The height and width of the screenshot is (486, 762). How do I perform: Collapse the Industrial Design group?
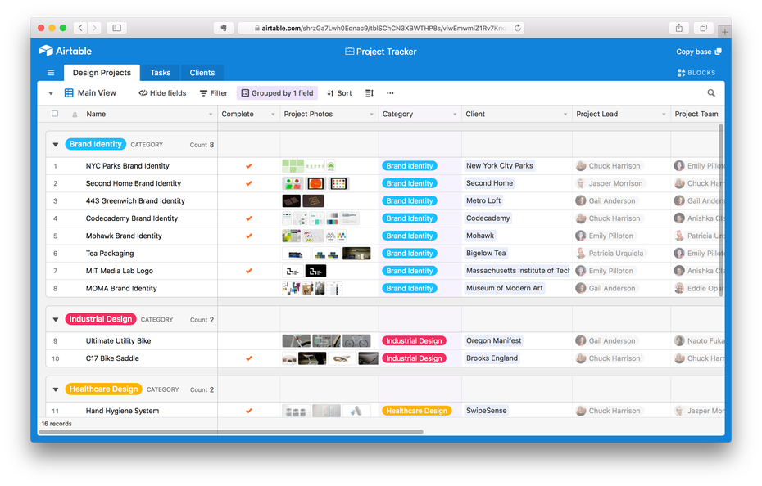pyautogui.click(x=56, y=319)
